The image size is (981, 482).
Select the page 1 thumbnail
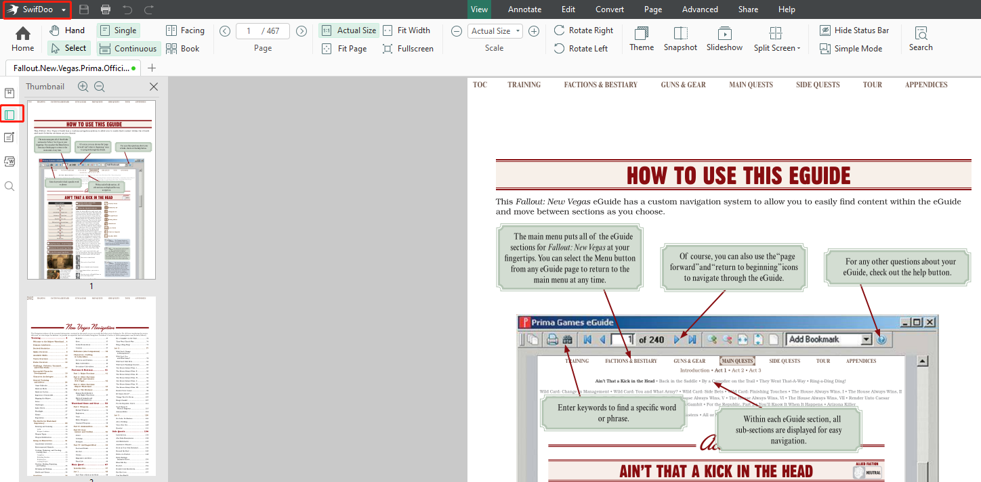pos(91,190)
